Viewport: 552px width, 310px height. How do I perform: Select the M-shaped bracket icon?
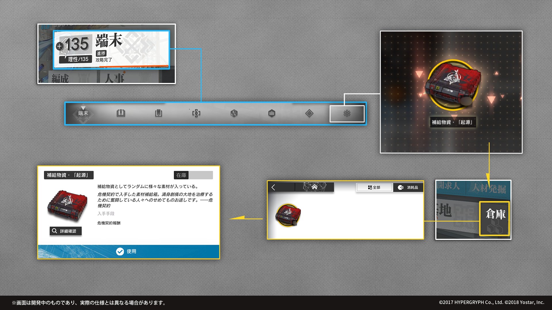click(x=158, y=113)
